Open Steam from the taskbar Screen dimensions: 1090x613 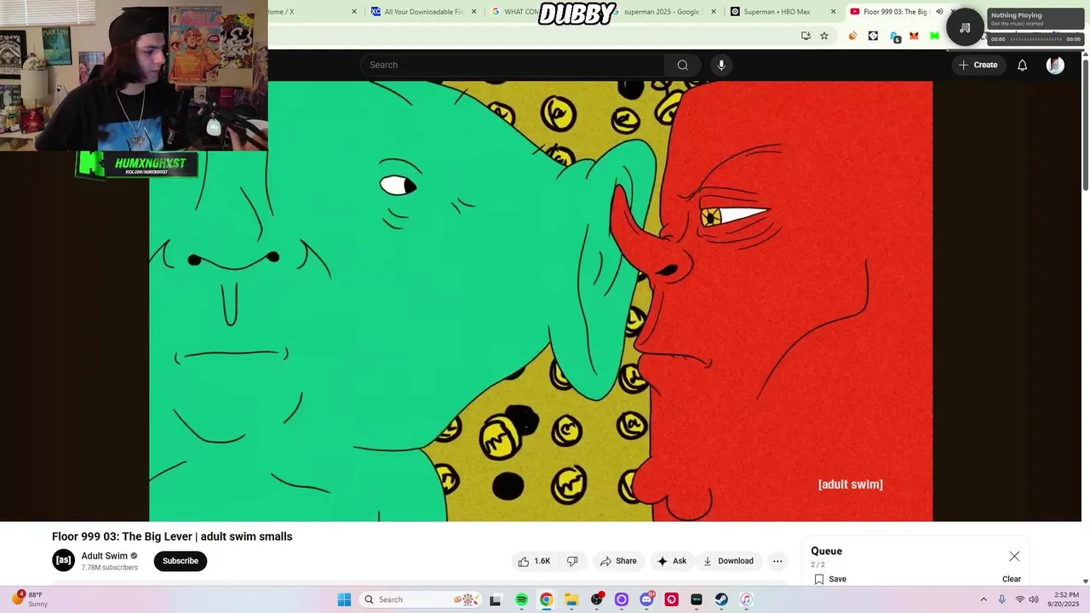click(721, 599)
